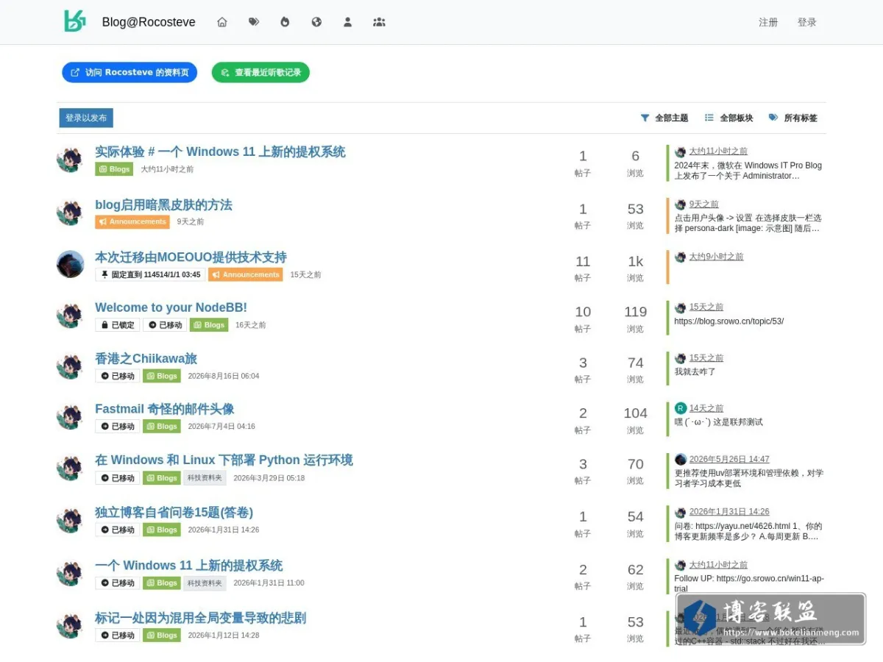Click 登录以发布 button

86,118
